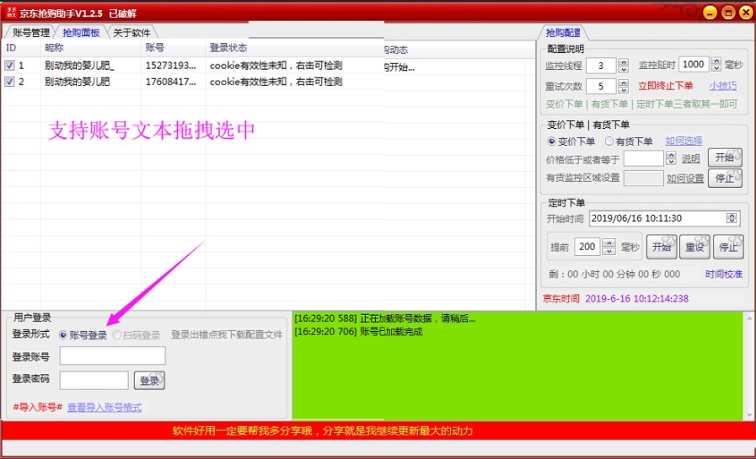Screen dimensions: 756x459
Task: Adjust 开始时间 with spinner arrows
Action: pos(732,218)
